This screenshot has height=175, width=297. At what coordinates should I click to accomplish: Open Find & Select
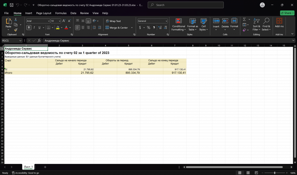[x=266, y=25]
